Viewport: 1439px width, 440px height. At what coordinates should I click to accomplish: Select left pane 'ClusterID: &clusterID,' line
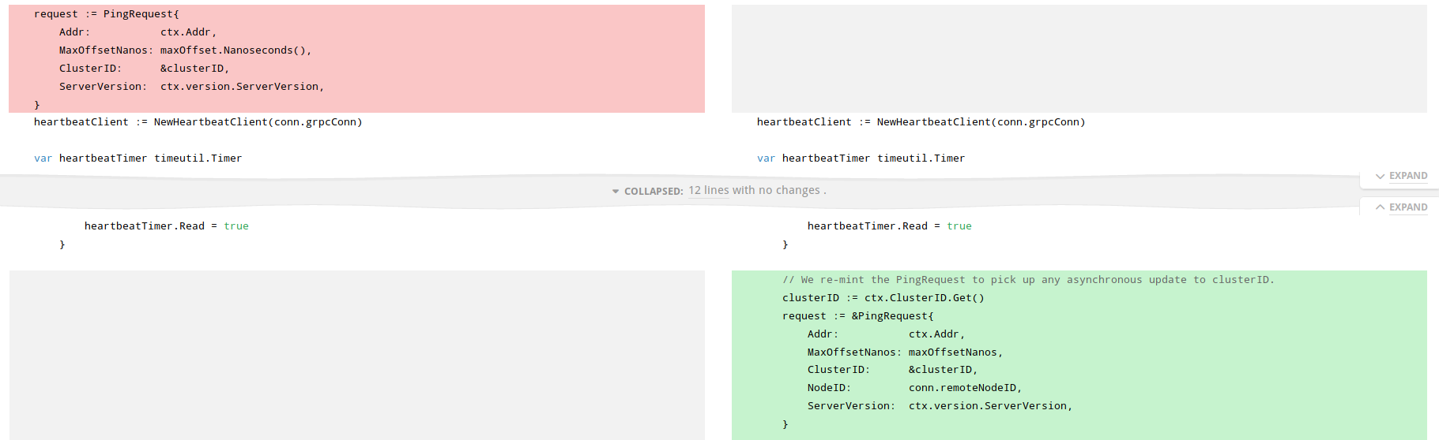click(x=144, y=69)
